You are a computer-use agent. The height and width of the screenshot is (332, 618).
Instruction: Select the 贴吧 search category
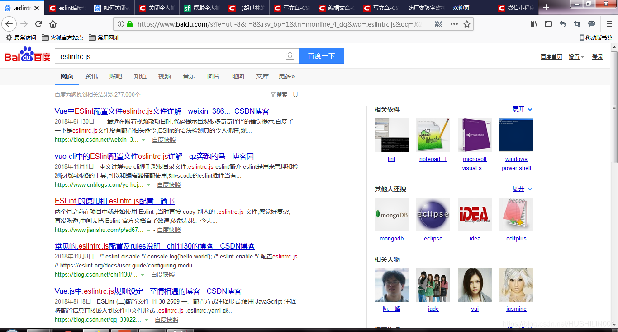coord(116,76)
